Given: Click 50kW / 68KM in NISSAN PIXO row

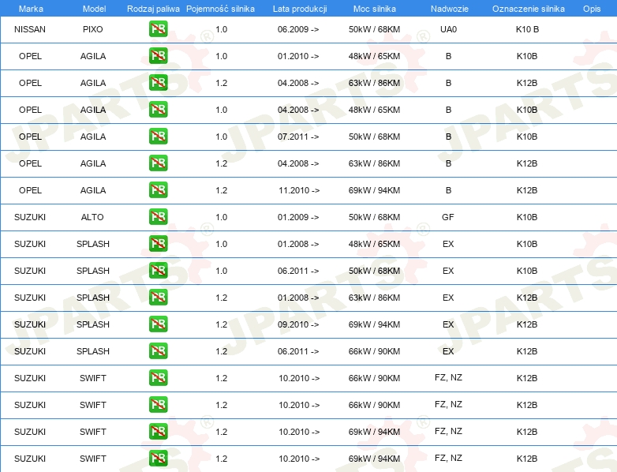Looking at the screenshot, I should coord(374,29).
